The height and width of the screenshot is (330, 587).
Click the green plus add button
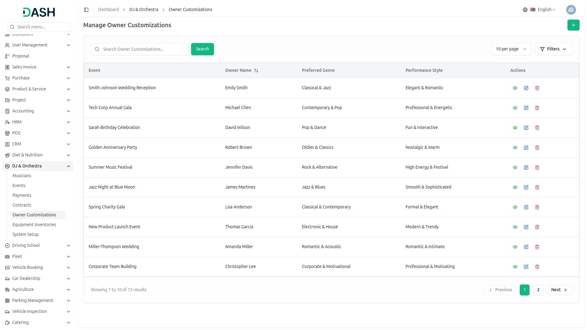tap(573, 25)
